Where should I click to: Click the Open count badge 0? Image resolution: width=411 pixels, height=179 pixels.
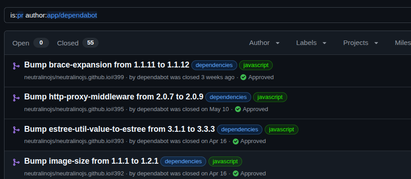coord(41,43)
